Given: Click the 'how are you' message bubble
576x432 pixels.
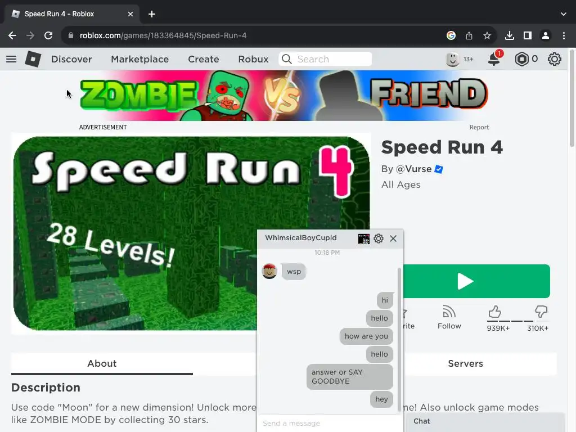Looking at the screenshot, I should 366,336.
